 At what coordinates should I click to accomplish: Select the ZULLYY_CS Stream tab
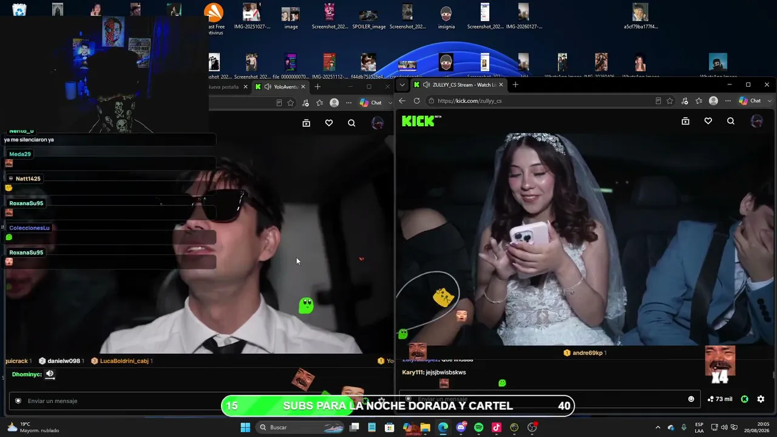point(458,85)
